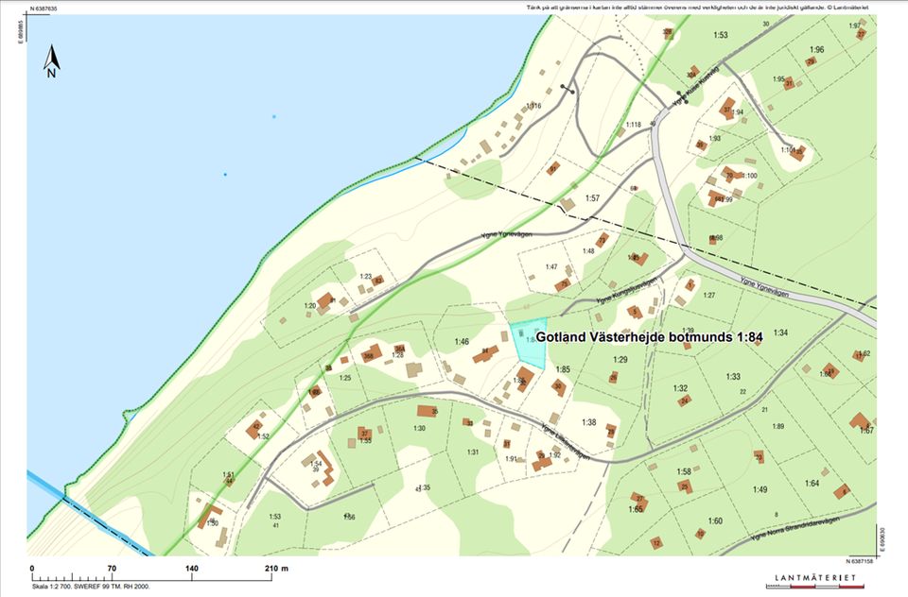This screenshot has height=597, width=908.
Task: Select the cyan highlighted parcel 1:84
Action: coord(530,345)
